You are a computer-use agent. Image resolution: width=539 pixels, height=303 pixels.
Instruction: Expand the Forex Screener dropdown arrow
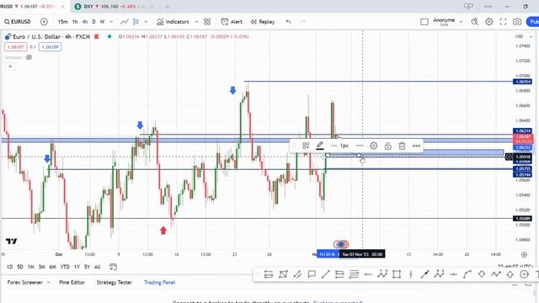[49, 283]
